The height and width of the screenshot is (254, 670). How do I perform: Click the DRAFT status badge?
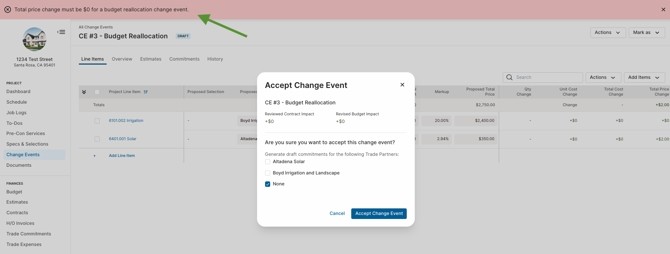[183, 36]
